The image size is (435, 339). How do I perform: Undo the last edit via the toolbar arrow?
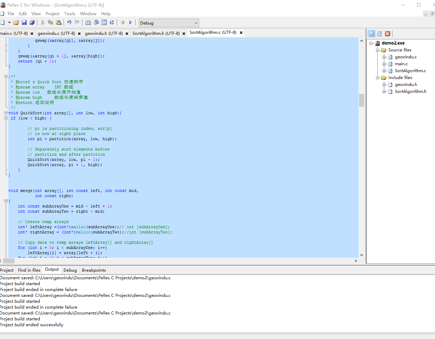[x=69, y=23]
